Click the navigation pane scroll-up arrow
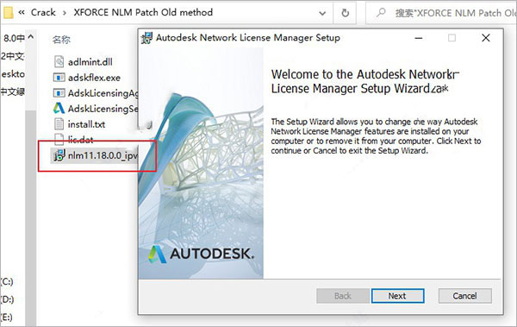Viewport: 517px width, 327px height. [x=31, y=37]
